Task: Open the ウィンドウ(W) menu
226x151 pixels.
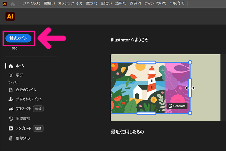Action: point(155,3)
